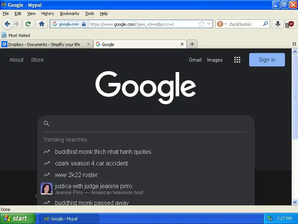This screenshot has height=224, width=298.
Task: Switch to the Dropbox Documents tab
Action: [47, 44]
